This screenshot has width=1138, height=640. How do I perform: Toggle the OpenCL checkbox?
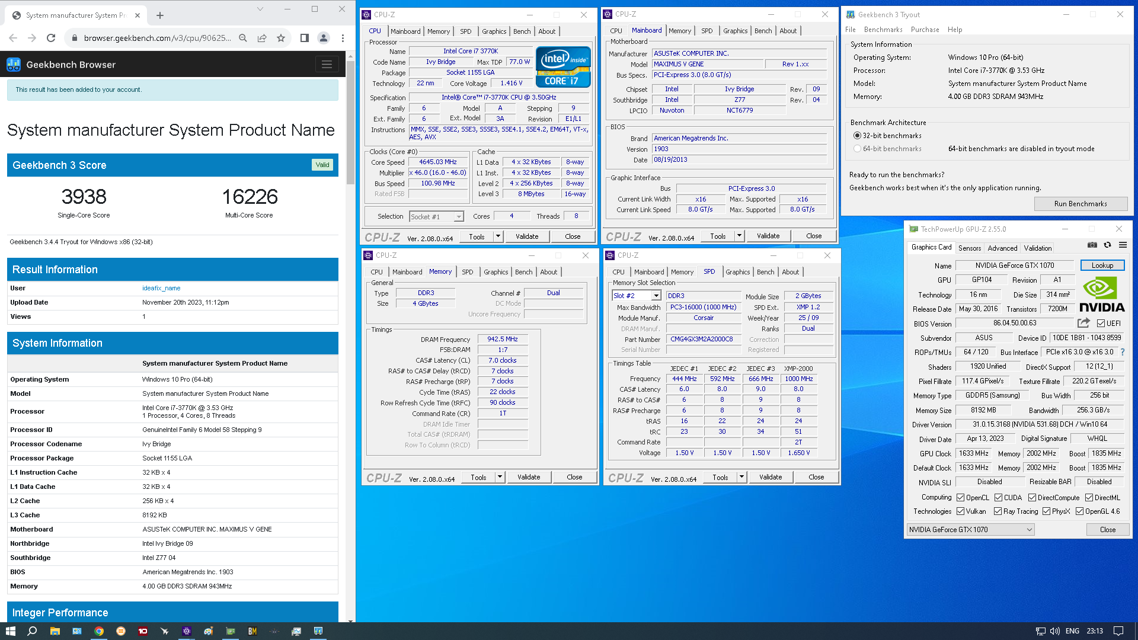[960, 498]
